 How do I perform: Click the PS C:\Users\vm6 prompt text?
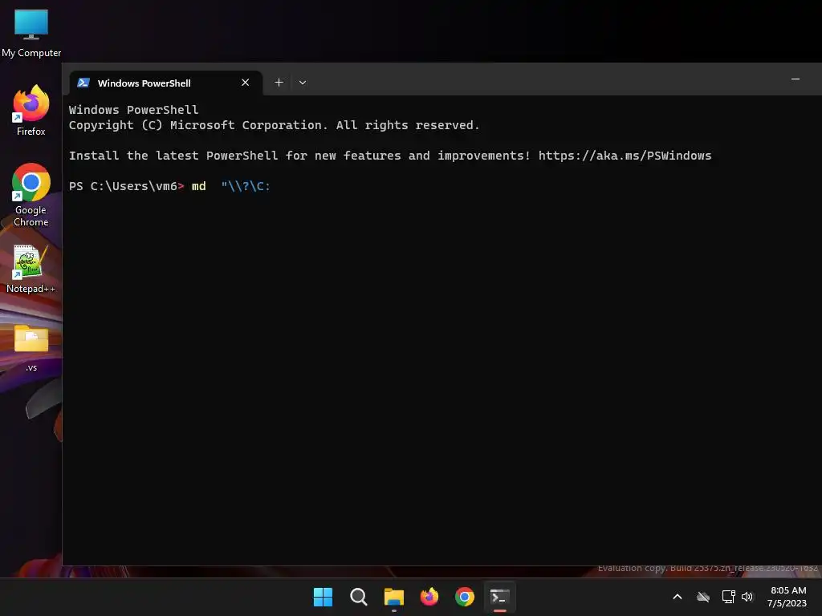[x=126, y=186]
